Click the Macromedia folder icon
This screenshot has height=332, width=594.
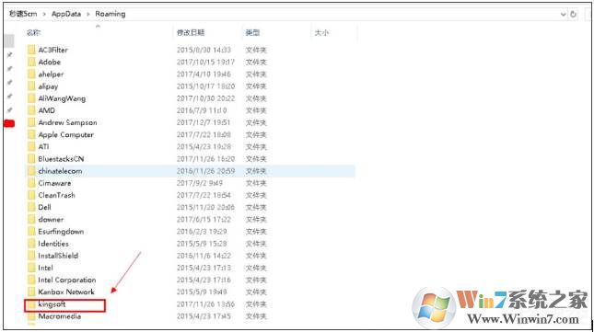coord(31,316)
